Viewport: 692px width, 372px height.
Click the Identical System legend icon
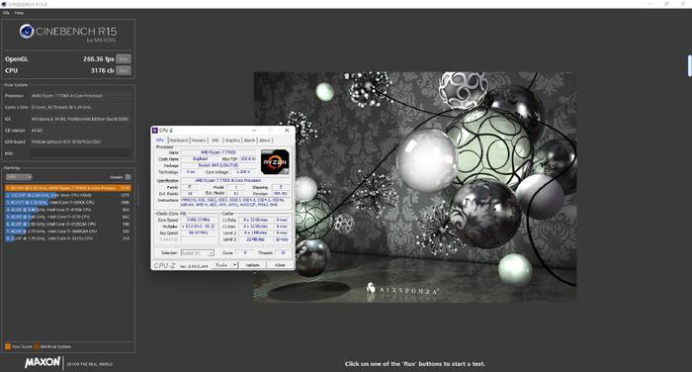pos(37,346)
